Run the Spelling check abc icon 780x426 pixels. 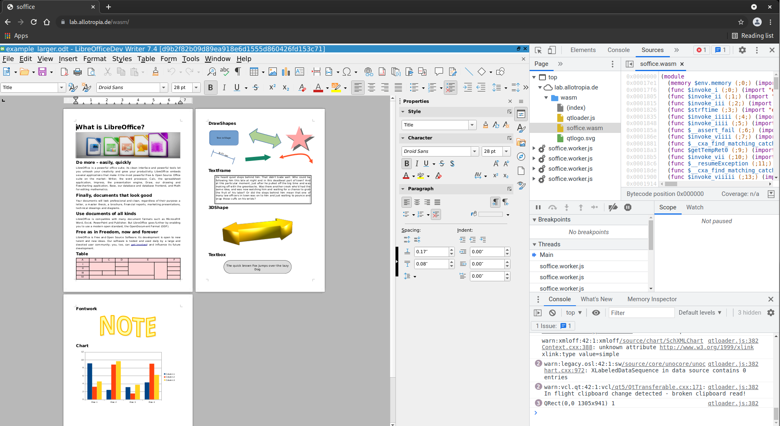224,72
